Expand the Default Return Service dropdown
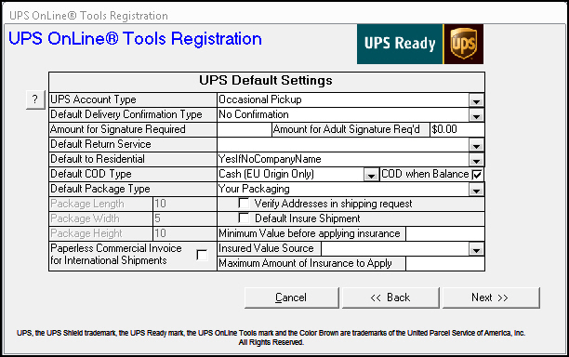 pos(476,145)
